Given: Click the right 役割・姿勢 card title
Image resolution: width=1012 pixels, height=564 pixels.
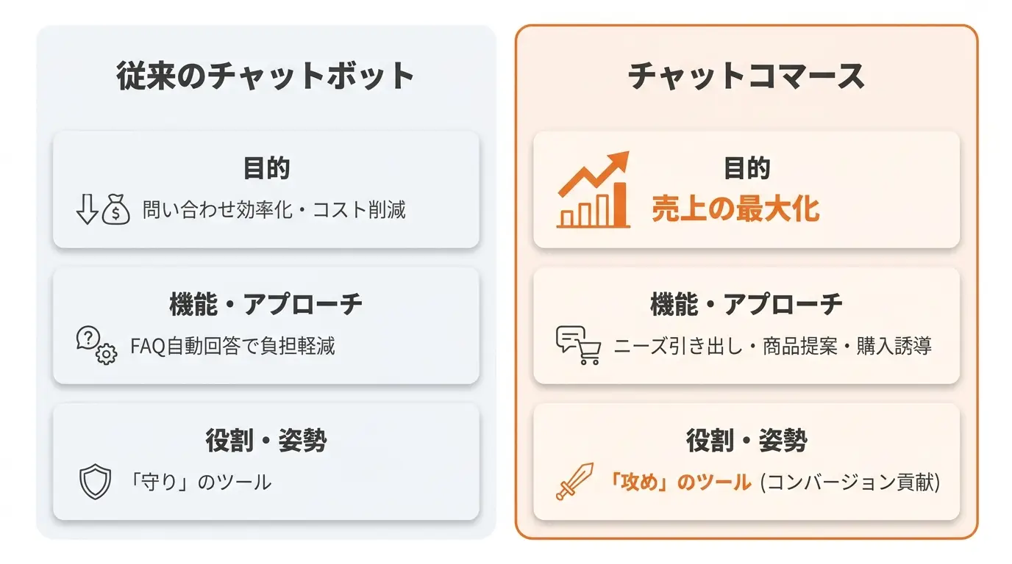Looking at the screenshot, I should tap(746, 440).
